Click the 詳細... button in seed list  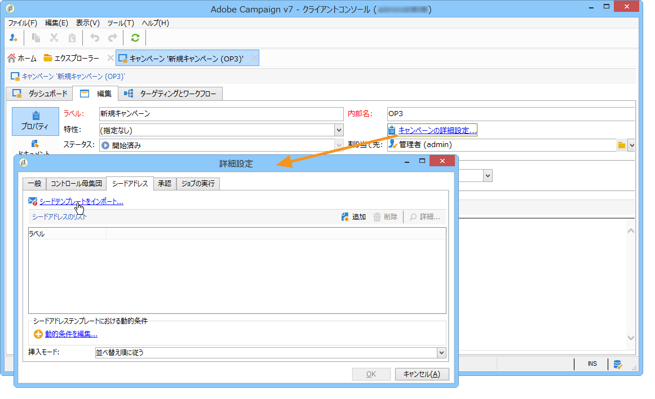tap(424, 217)
